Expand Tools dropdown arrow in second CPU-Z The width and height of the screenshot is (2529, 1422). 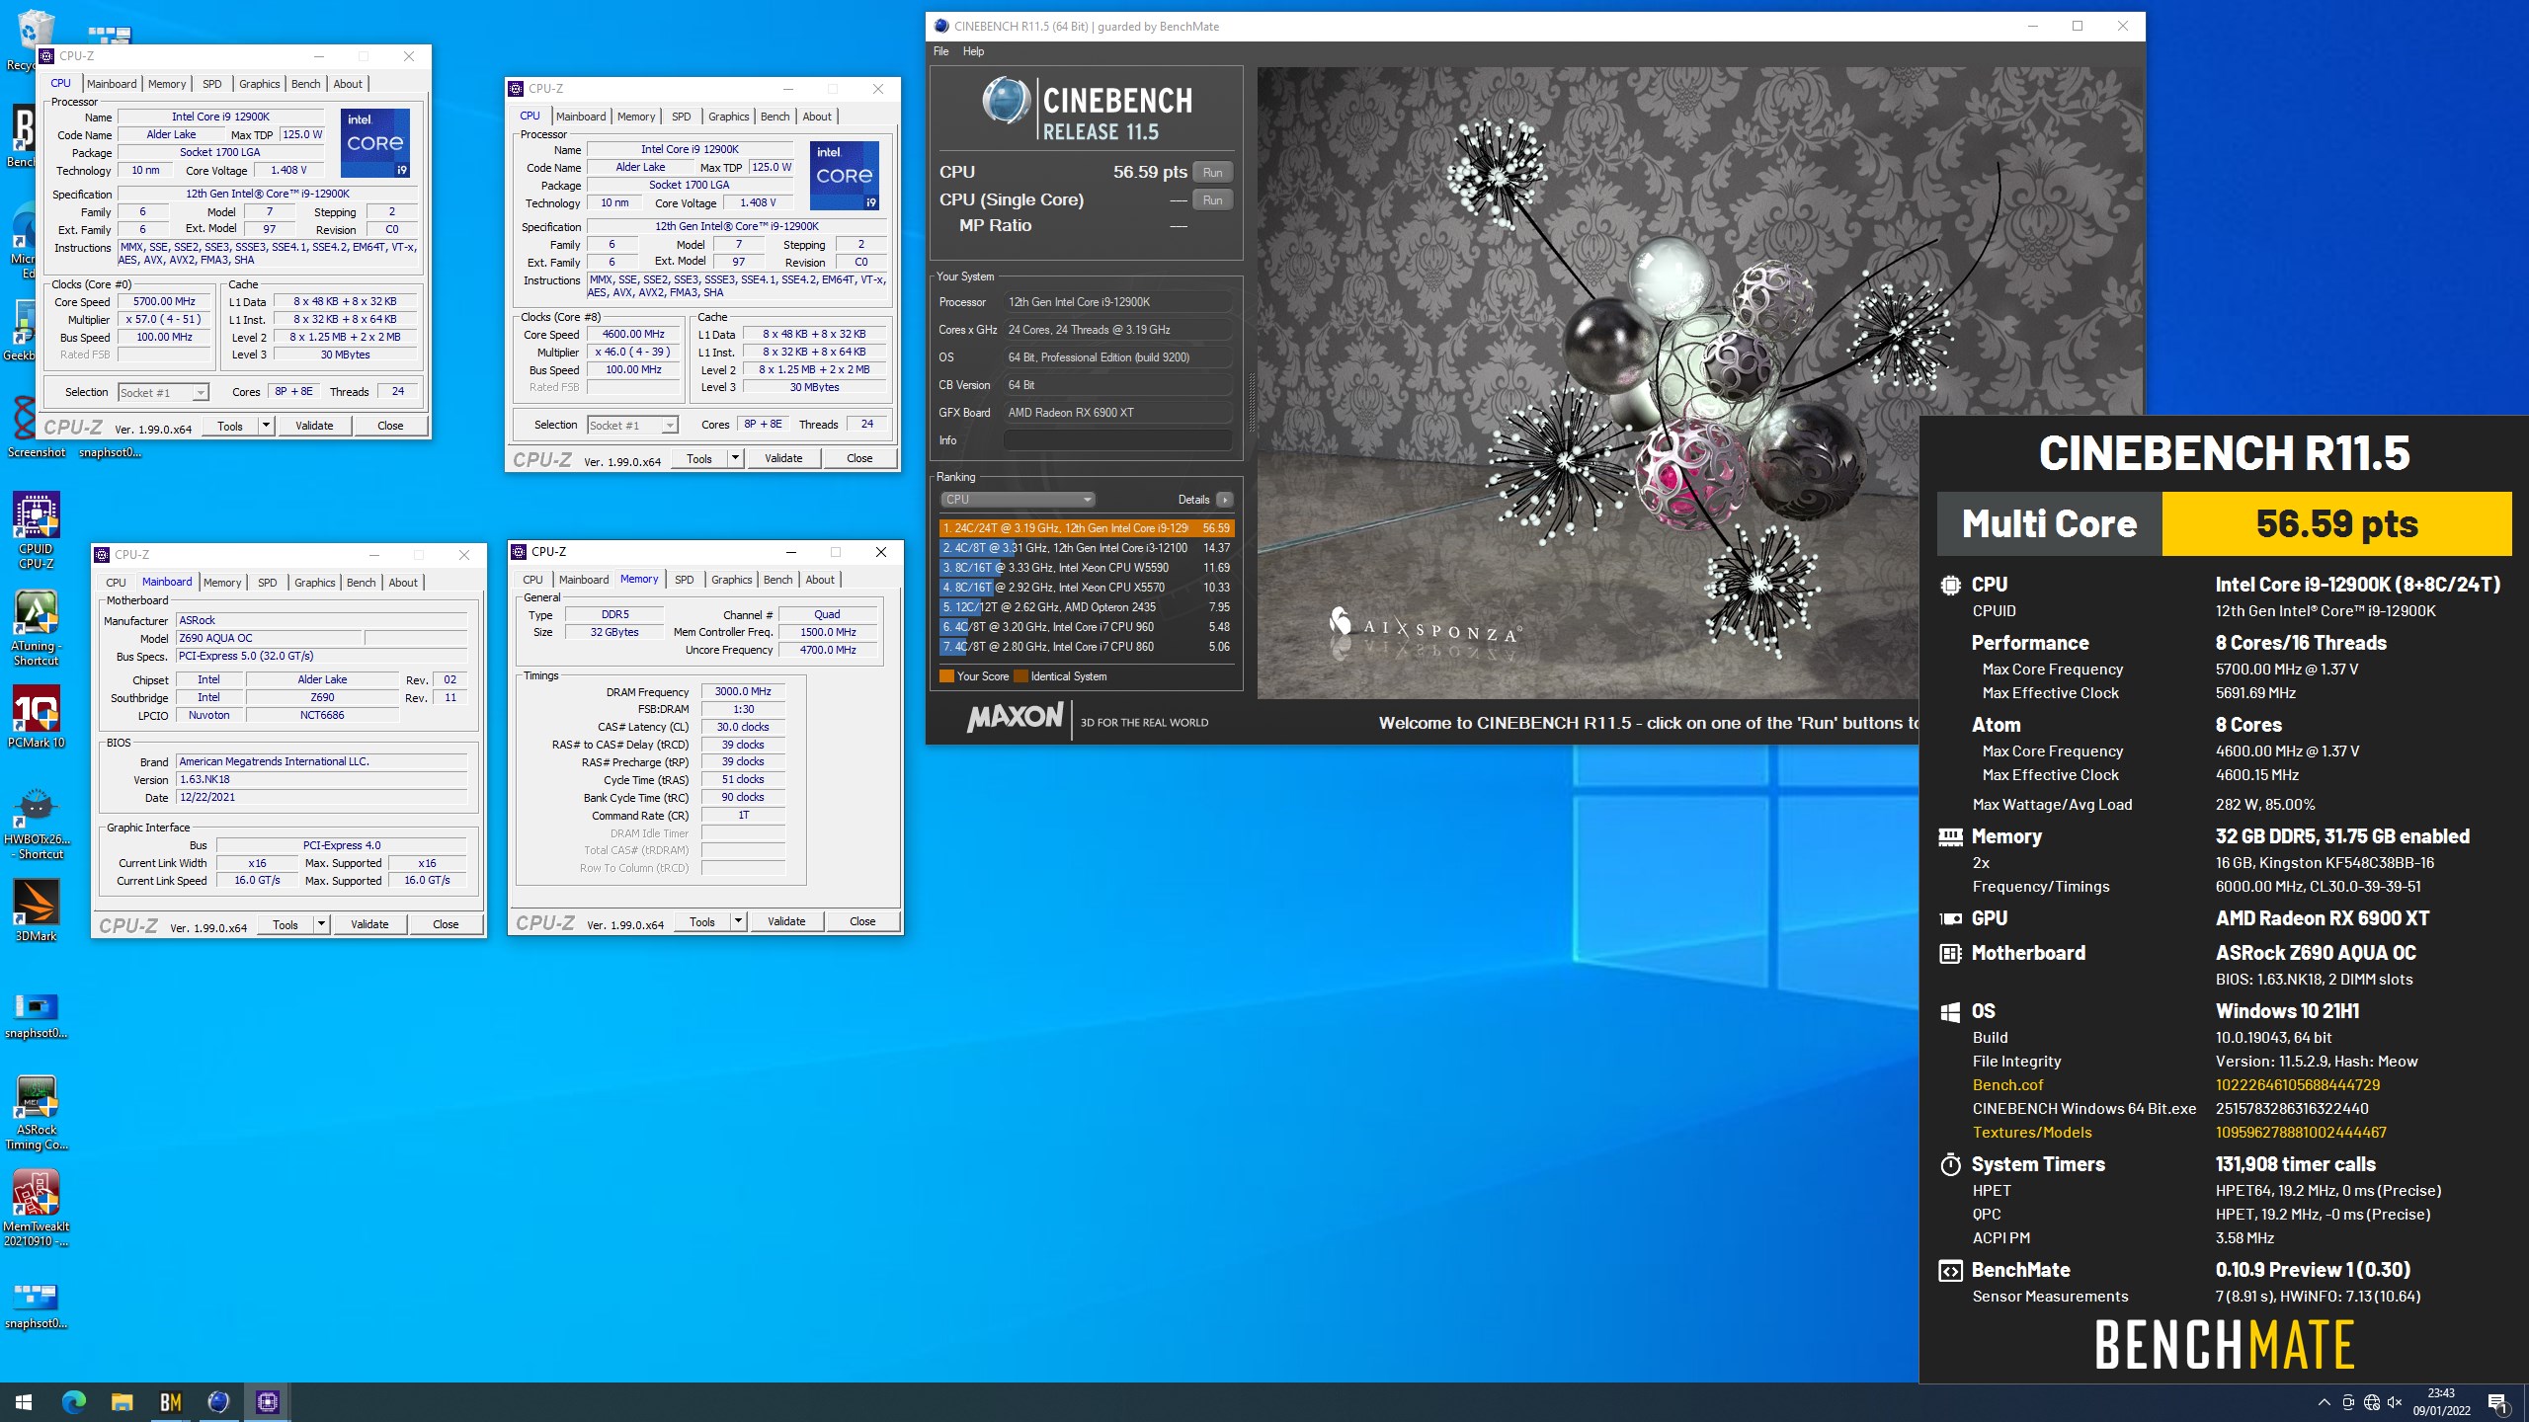click(735, 458)
